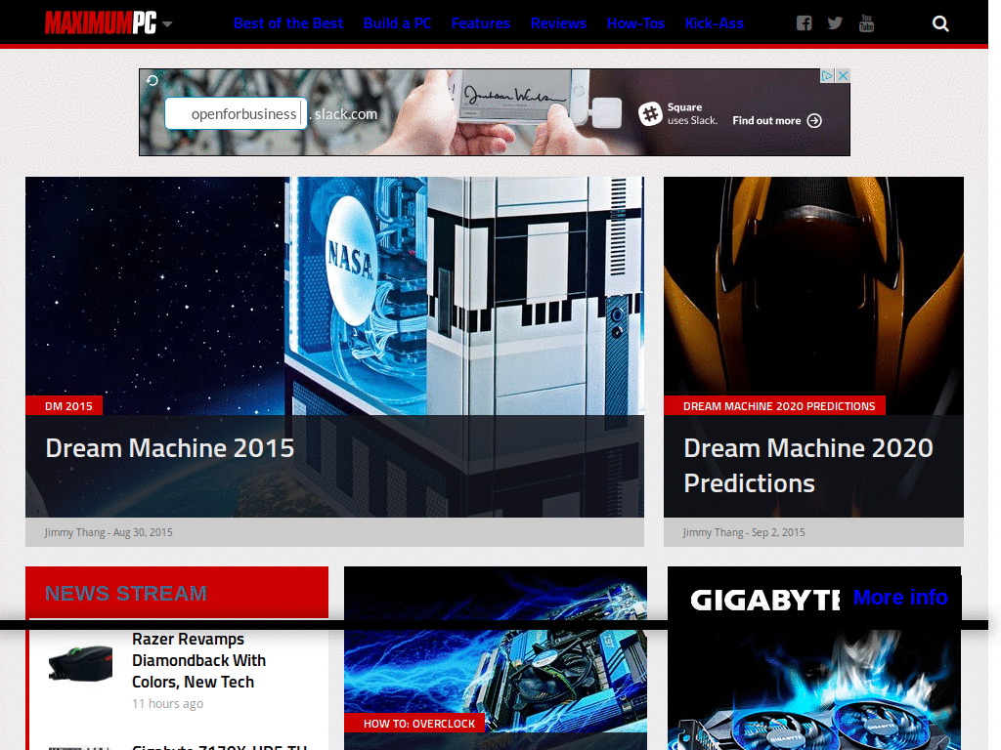Viewport: 1001px width, 750px height.
Task: Click Find out more in Slack ad
Action: (x=766, y=120)
